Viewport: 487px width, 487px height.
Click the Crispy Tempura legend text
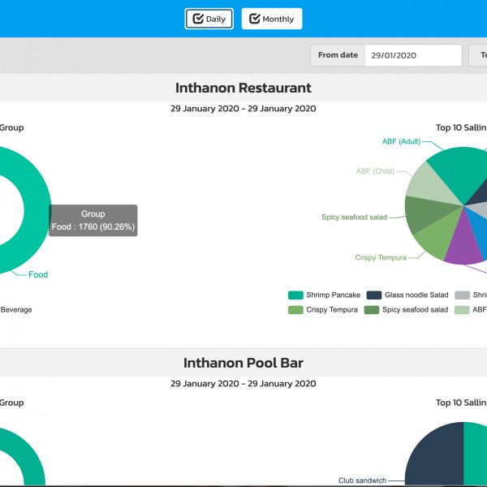coord(332,310)
